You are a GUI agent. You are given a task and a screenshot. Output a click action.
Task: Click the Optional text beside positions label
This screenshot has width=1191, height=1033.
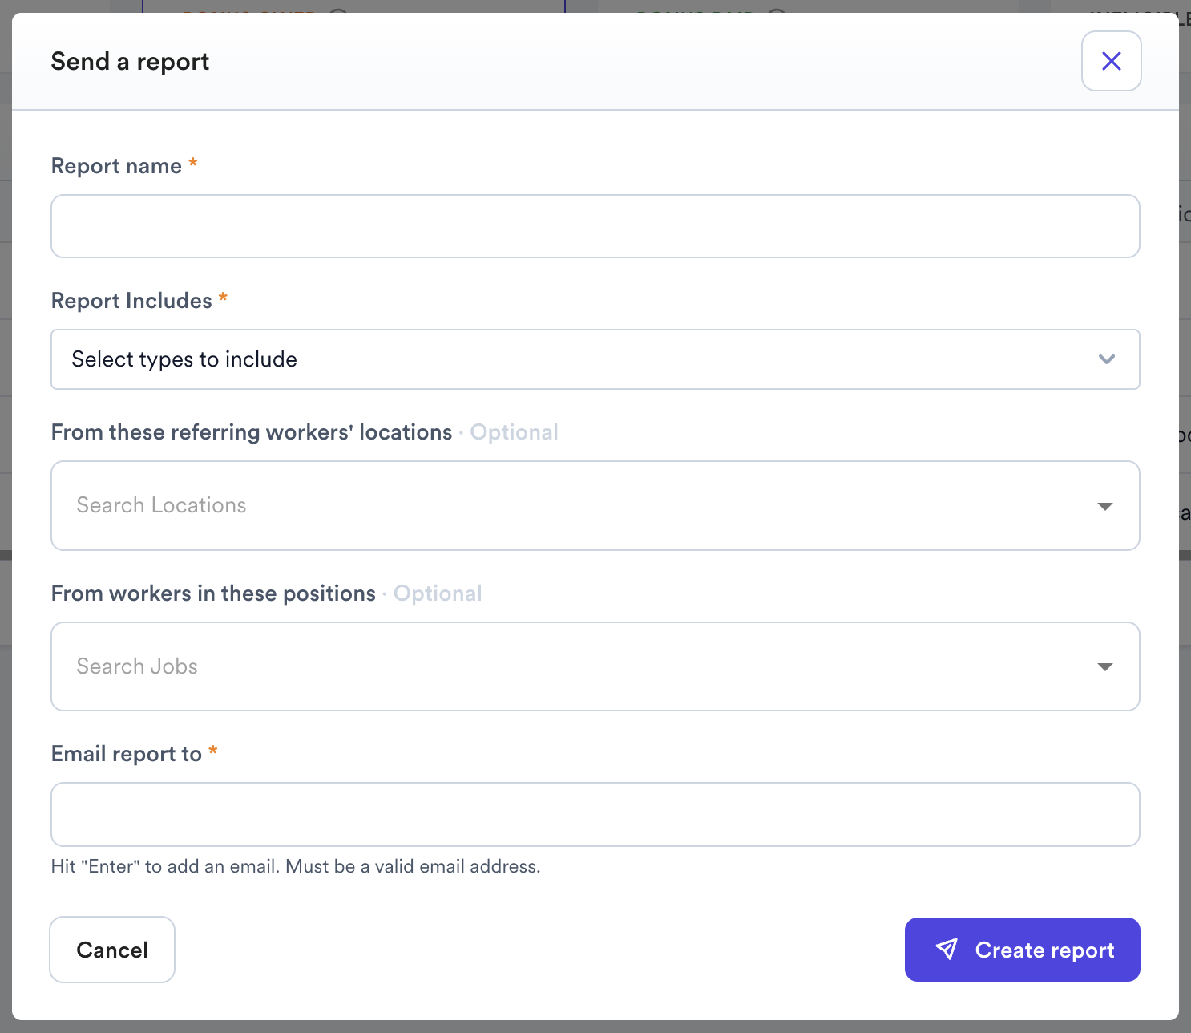click(x=438, y=593)
